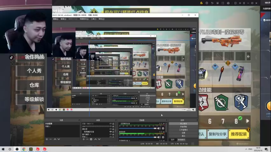Click the phone-screen icon in emulator title bar
The width and height of the screenshot is (271, 152).
coord(235,3)
